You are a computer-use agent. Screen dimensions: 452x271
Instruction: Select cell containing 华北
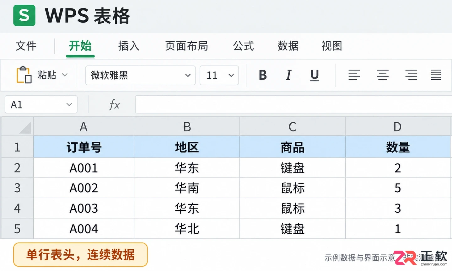pyautogui.click(x=187, y=229)
